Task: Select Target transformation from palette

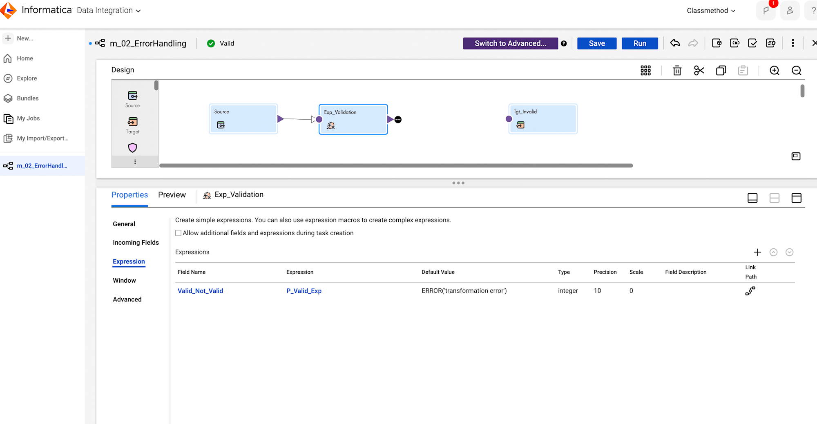Action: (133, 125)
